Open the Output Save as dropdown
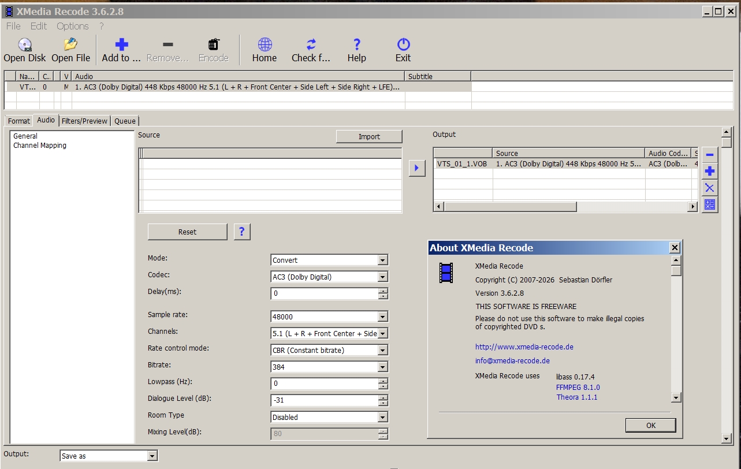This screenshot has width=741, height=469. pyautogui.click(x=152, y=456)
